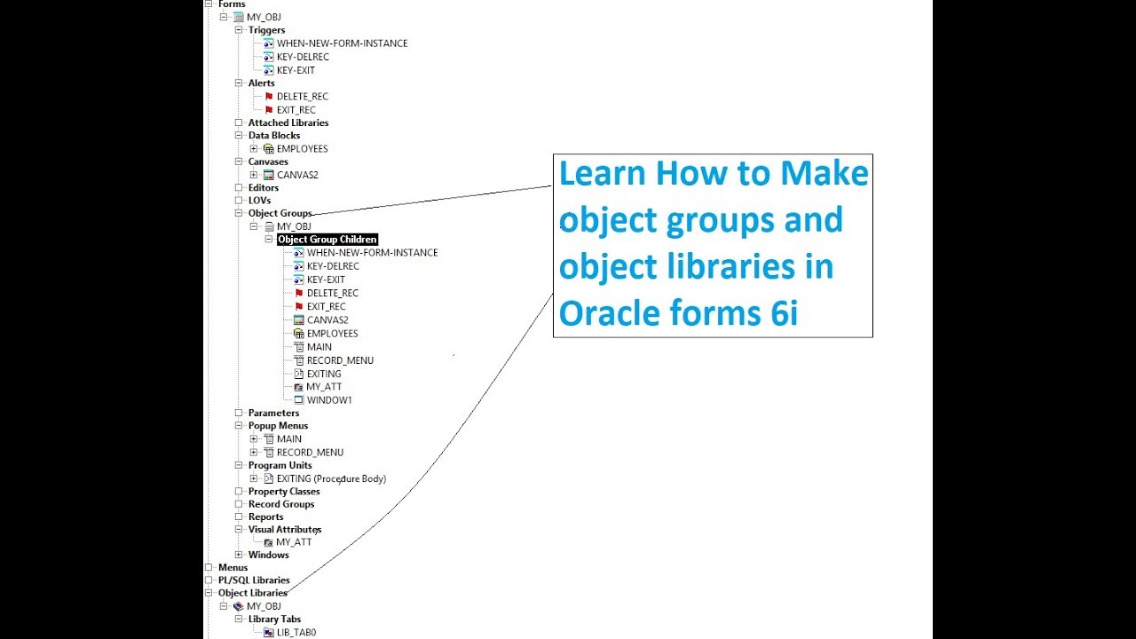The image size is (1136, 639).
Task: Collapse the Program Units node
Action: (239, 465)
